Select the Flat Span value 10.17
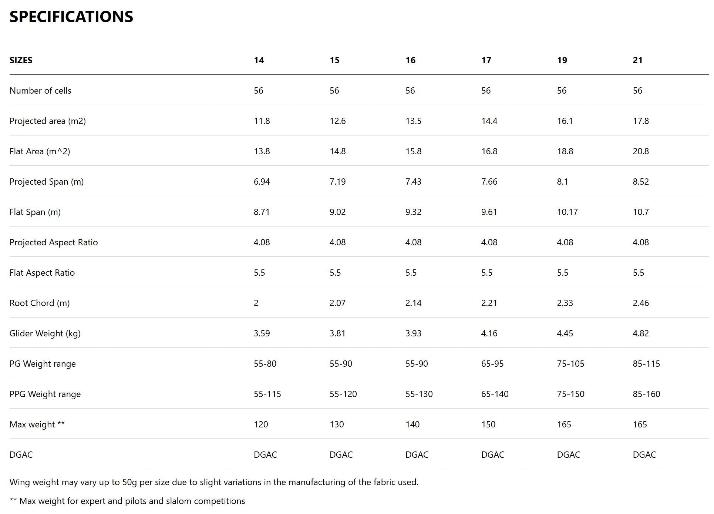The image size is (714, 514). (x=567, y=212)
